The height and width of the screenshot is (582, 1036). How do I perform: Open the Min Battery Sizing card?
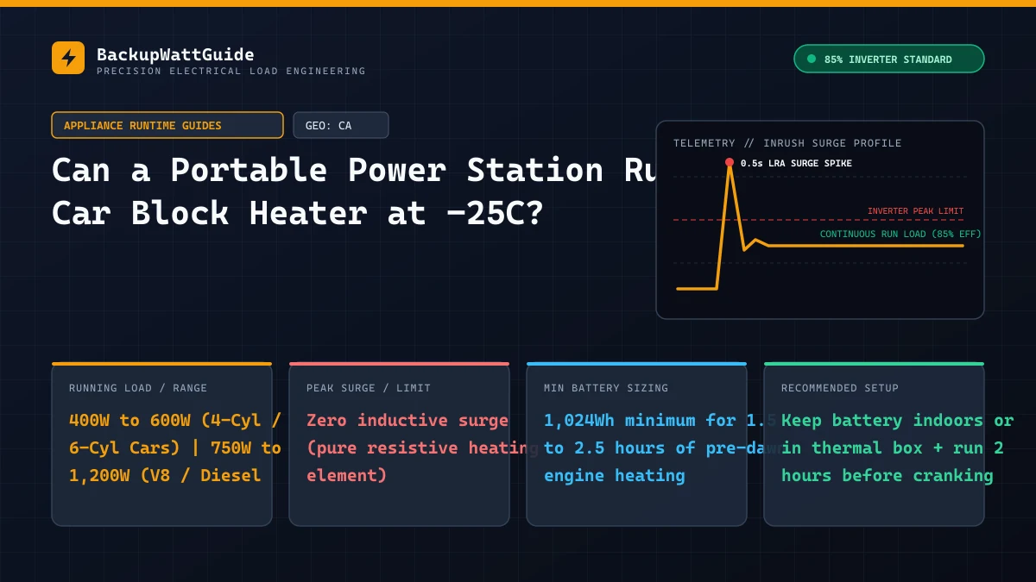pos(636,444)
